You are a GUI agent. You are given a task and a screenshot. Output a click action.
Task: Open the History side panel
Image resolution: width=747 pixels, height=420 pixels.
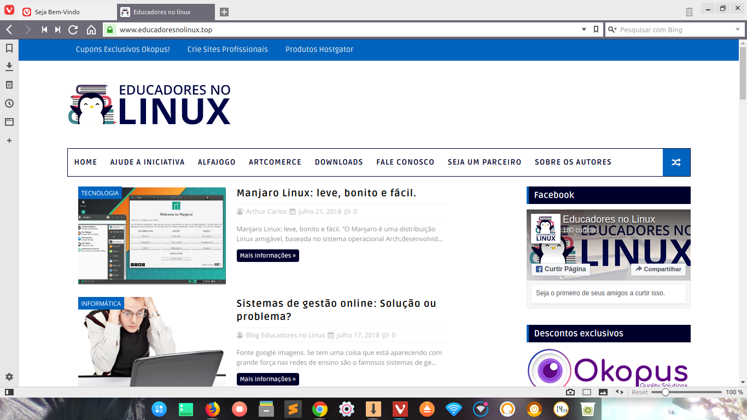point(9,103)
